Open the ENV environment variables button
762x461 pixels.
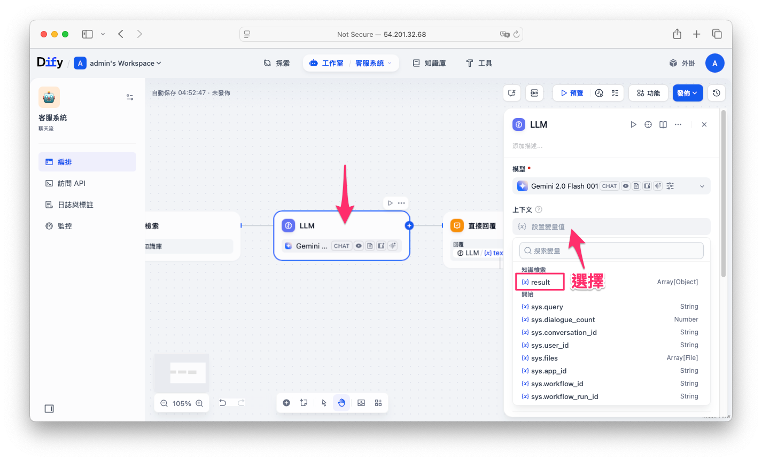pyautogui.click(x=534, y=93)
